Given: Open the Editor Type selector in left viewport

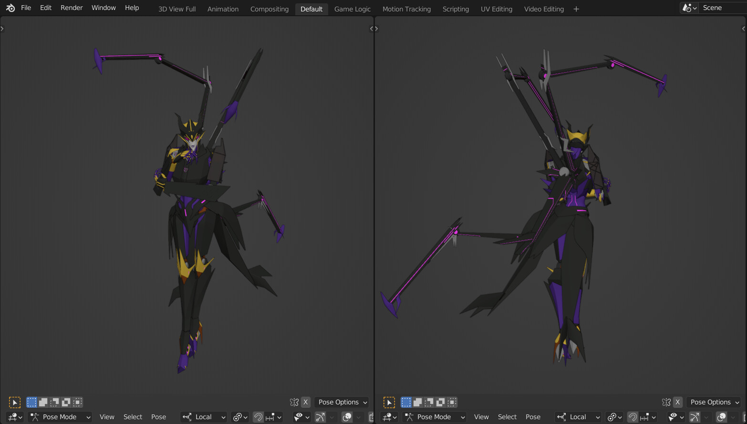Looking at the screenshot, I should [14, 417].
